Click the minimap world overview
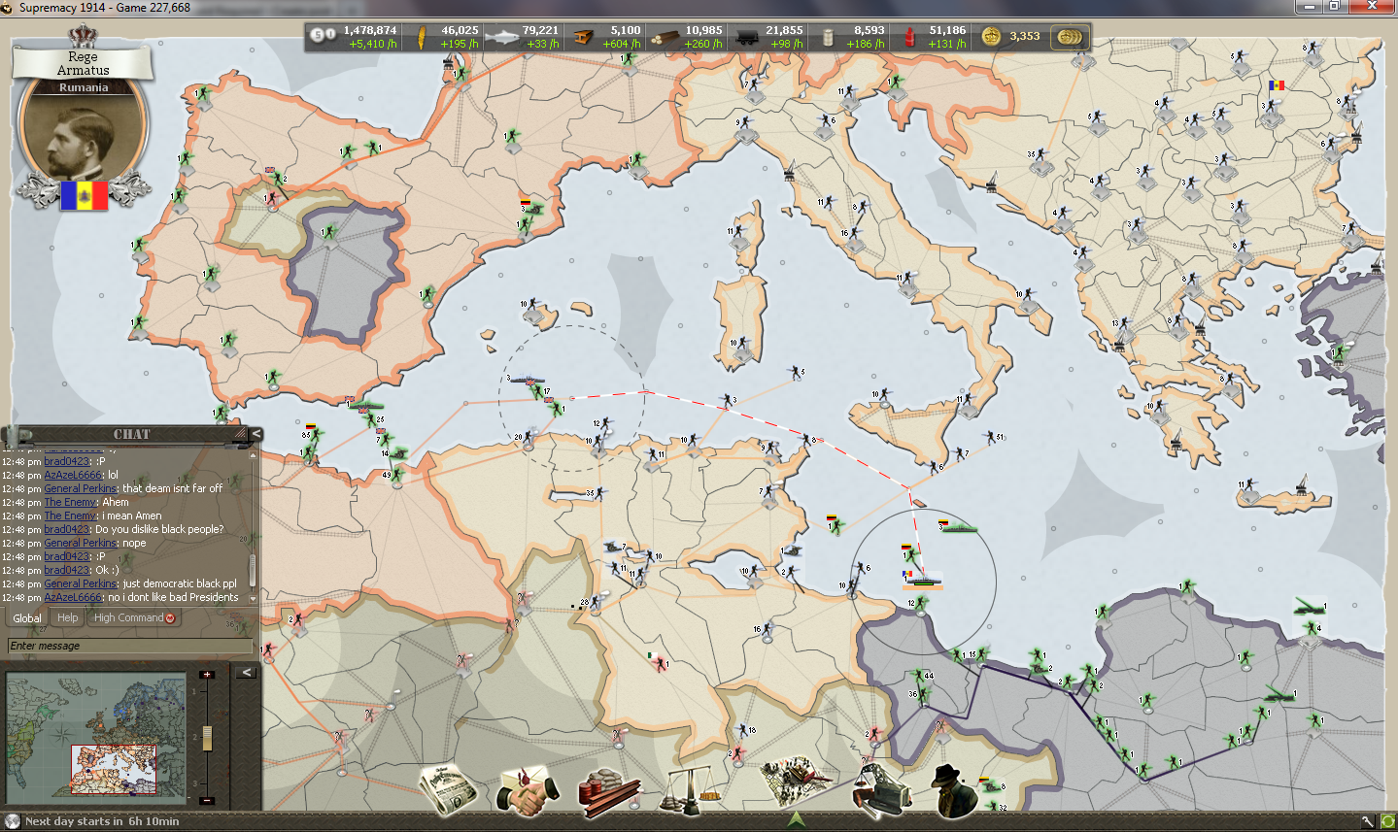The height and width of the screenshot is (832, 1398). pos(96,736)
